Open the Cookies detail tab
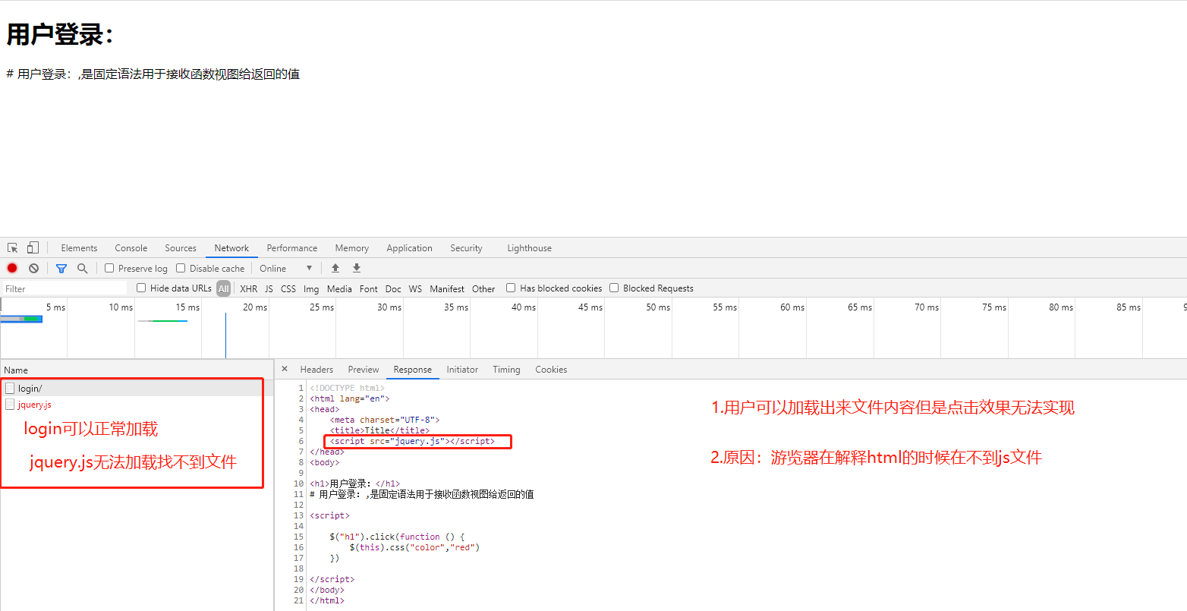 [551, 370]
